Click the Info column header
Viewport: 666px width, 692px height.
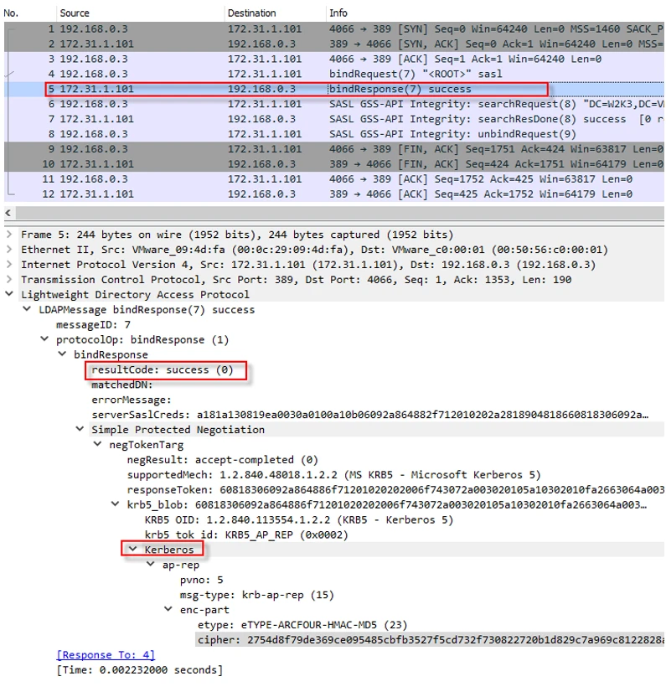point(338,13)
